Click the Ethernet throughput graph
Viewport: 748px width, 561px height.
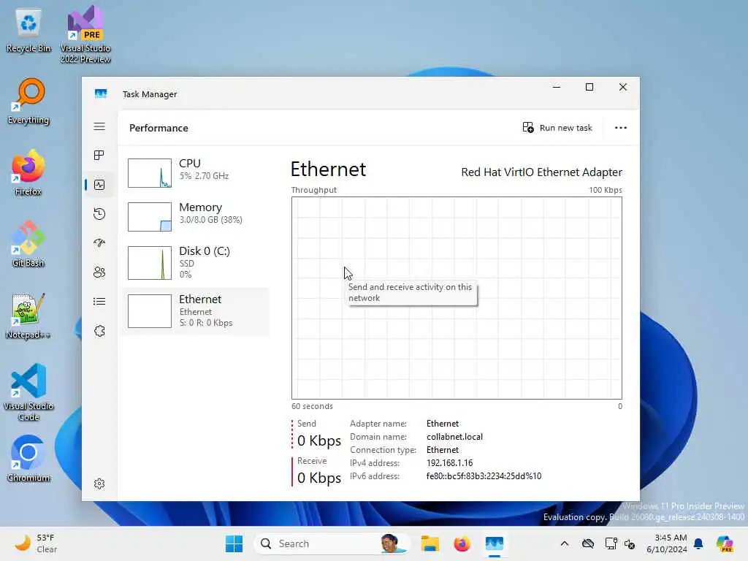point(457,298)
